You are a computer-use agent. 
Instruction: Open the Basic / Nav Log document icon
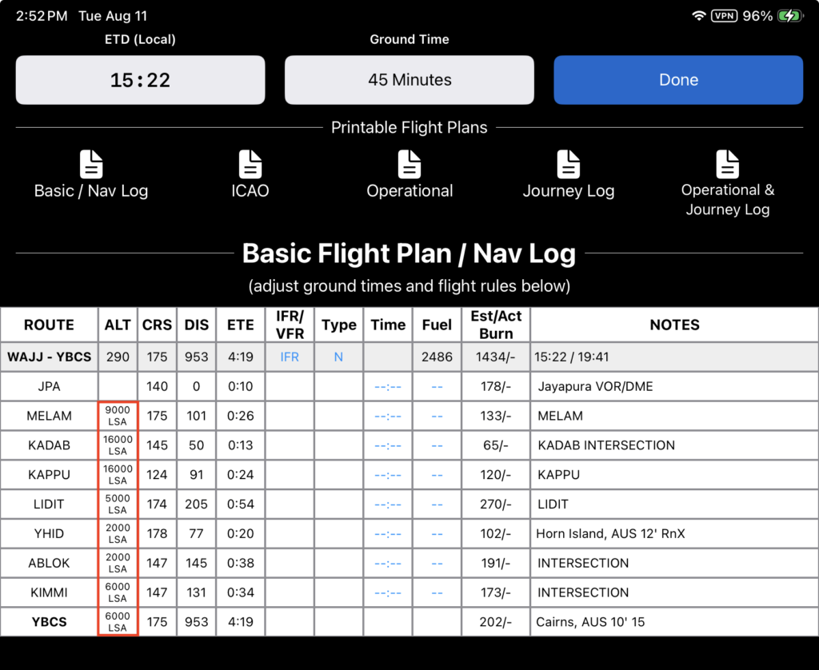(x=91, y=165)
